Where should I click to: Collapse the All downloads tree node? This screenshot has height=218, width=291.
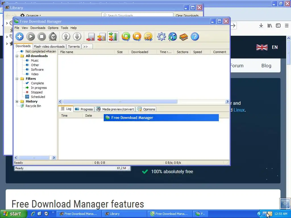pyautogui.click(x=17, y=56)
